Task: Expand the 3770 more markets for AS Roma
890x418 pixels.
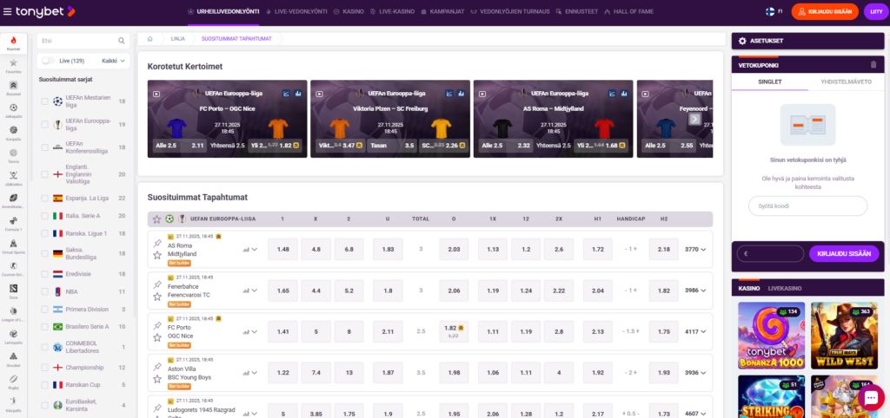Action: click(695, 249)
